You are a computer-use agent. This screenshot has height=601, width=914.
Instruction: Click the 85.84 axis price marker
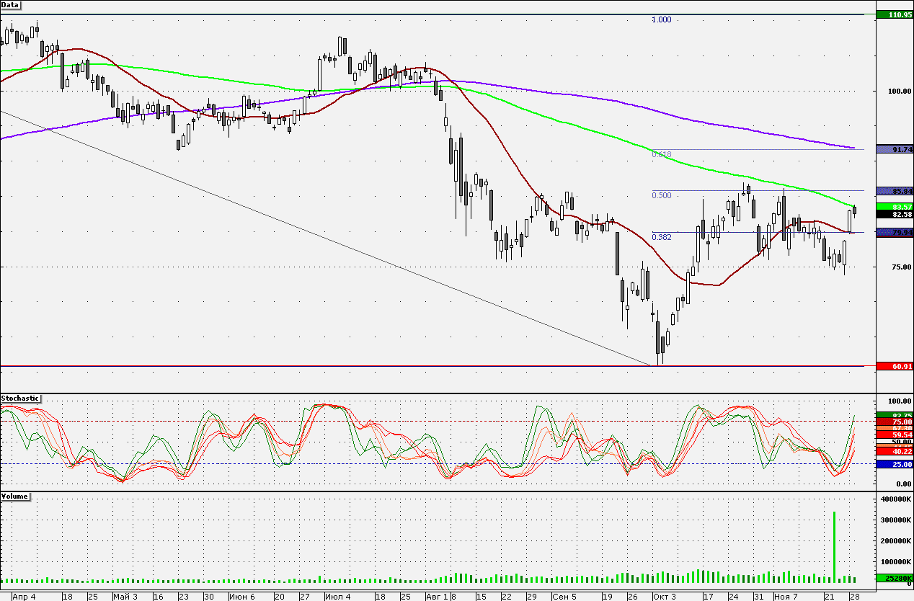coord(894,191)
